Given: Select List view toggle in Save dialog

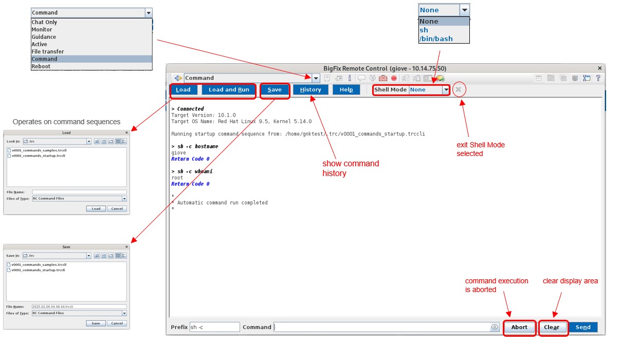Looking at the screenshot, I should point(118,255).
